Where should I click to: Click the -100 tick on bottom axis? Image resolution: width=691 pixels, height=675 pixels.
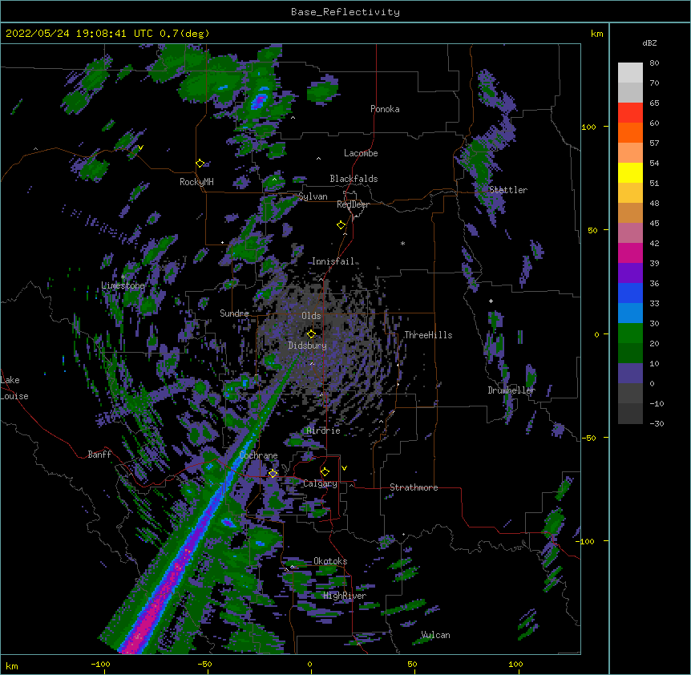(x=101, y=665)
